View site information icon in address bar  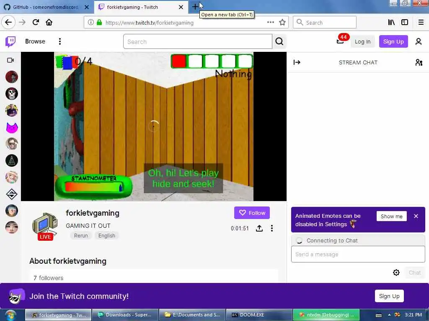90,23
